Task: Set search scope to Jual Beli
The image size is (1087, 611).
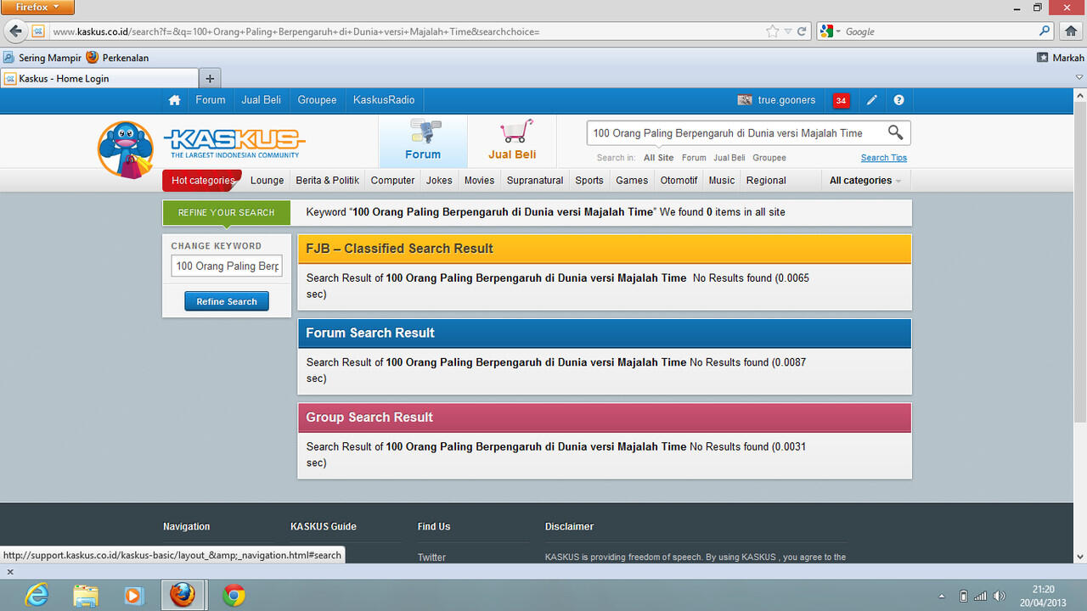Action: click(x=729, y=158)
